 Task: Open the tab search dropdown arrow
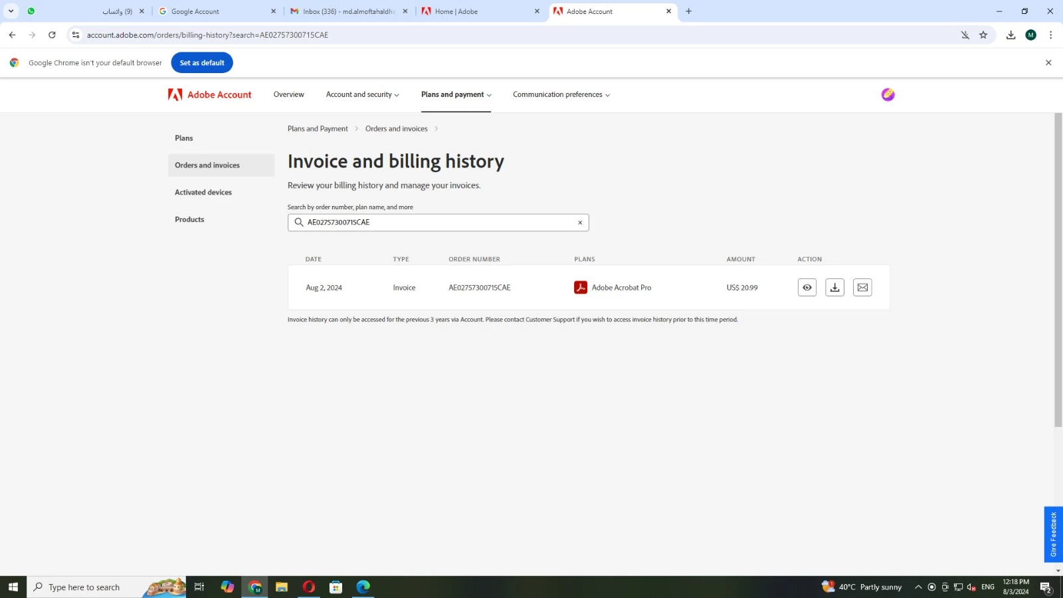click(x=11, y=11)
